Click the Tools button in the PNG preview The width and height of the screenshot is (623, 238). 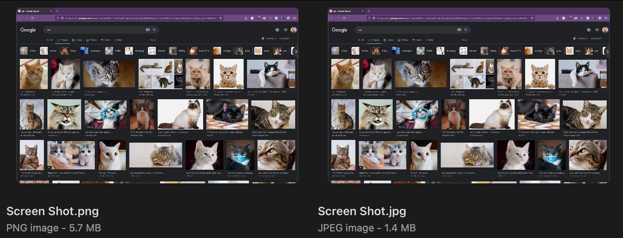[153, 40]
